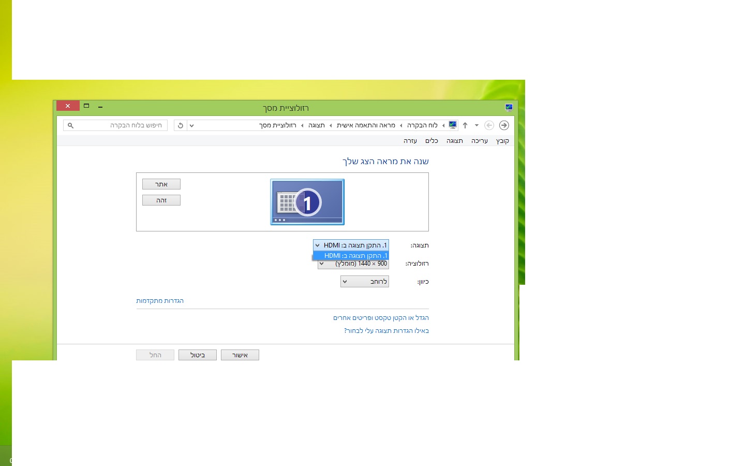Click the Control Panel icon in the address bar

tap(453, 125)
